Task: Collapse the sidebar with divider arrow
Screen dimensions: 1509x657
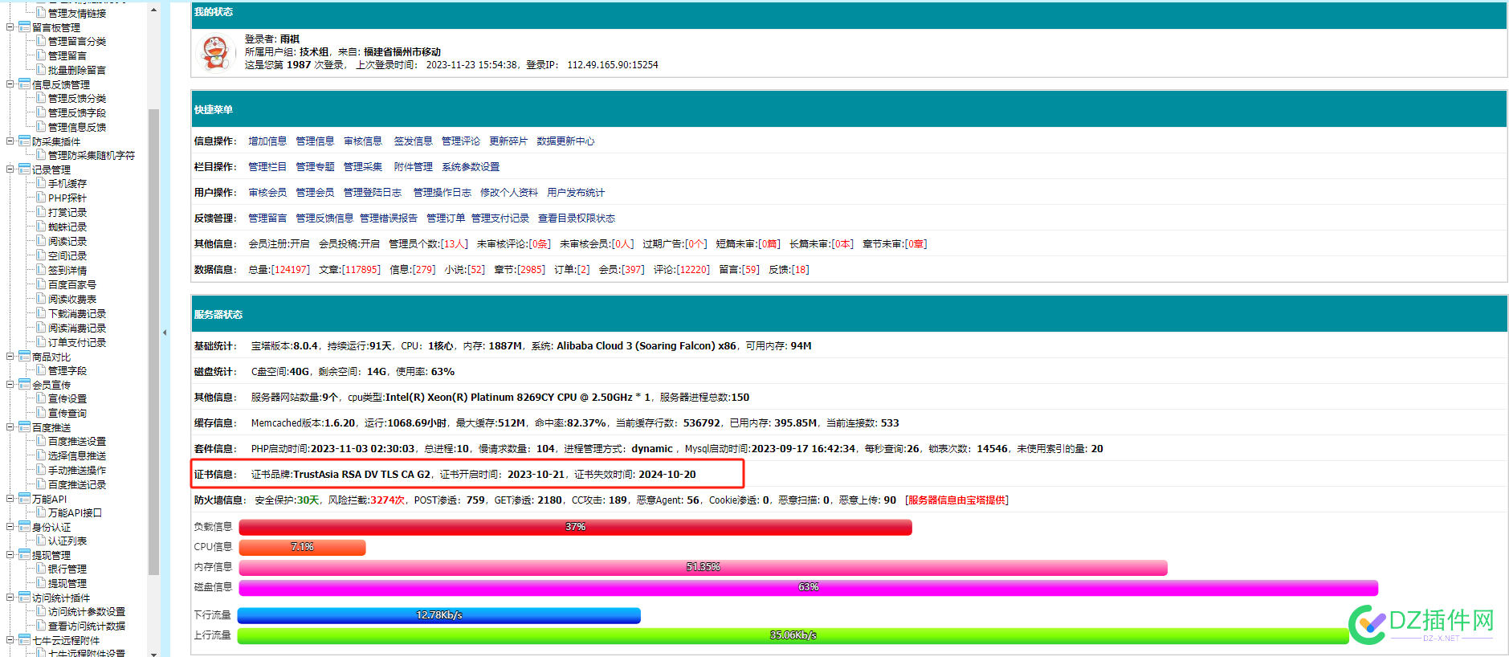Action: tap(165, 333)
